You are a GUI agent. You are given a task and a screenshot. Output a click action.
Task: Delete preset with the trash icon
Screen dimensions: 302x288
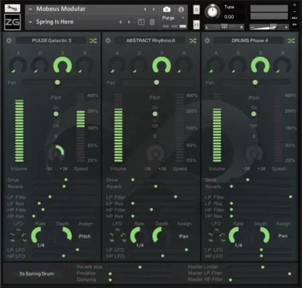152,22
